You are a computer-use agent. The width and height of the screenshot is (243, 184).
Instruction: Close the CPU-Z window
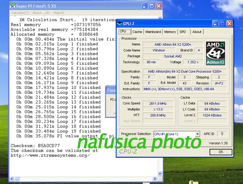coord(229,23)
